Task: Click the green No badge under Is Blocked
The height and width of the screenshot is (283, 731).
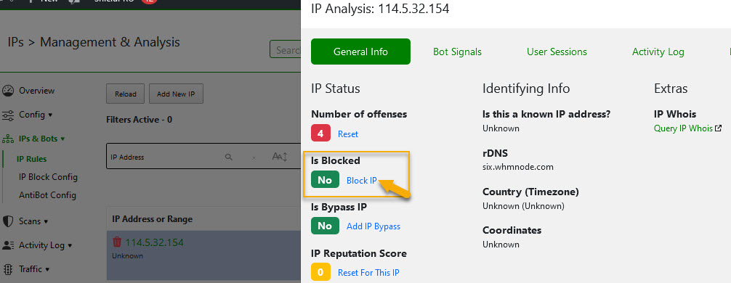Action: click(x=325, y=180)
